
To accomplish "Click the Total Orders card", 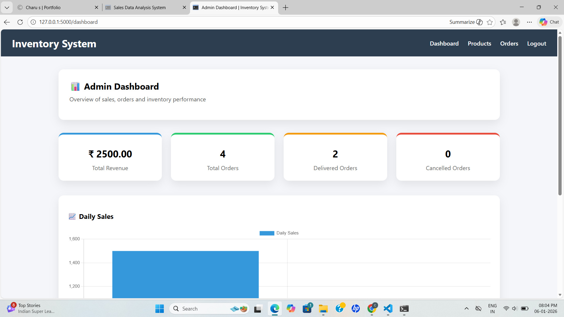I will pos(223,157).
